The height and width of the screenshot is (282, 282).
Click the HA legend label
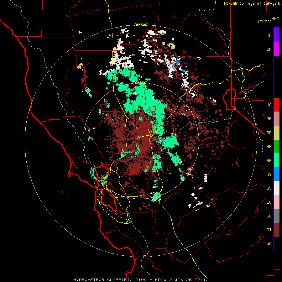point(269,105)
